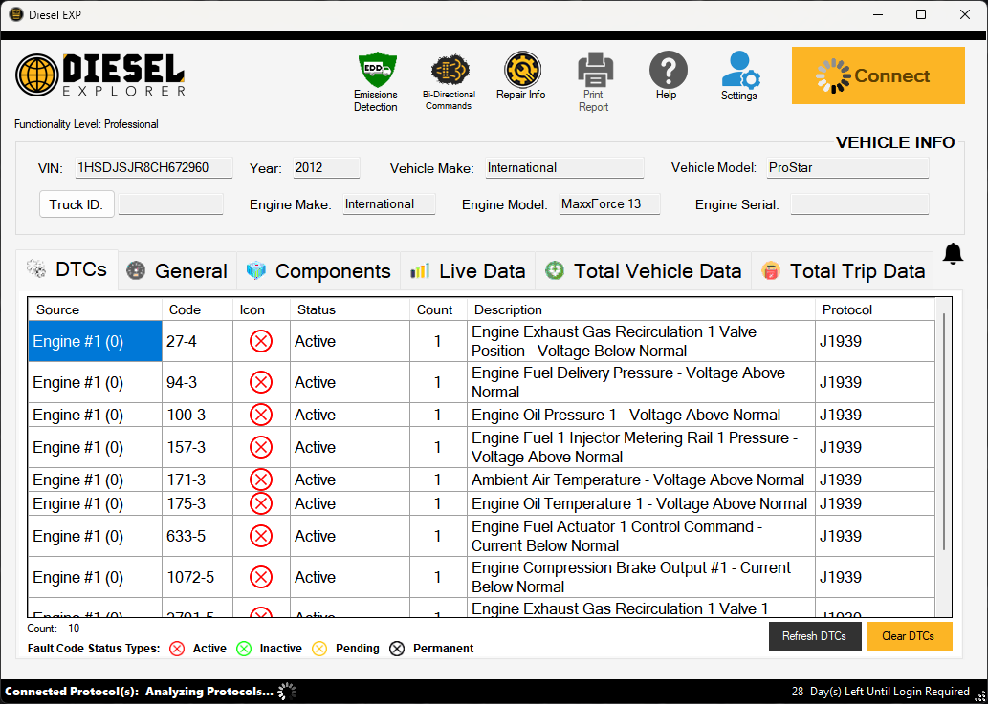Screen dimensions: 988x704
Task: Sort by the Source column header
Action: point(95,309)
